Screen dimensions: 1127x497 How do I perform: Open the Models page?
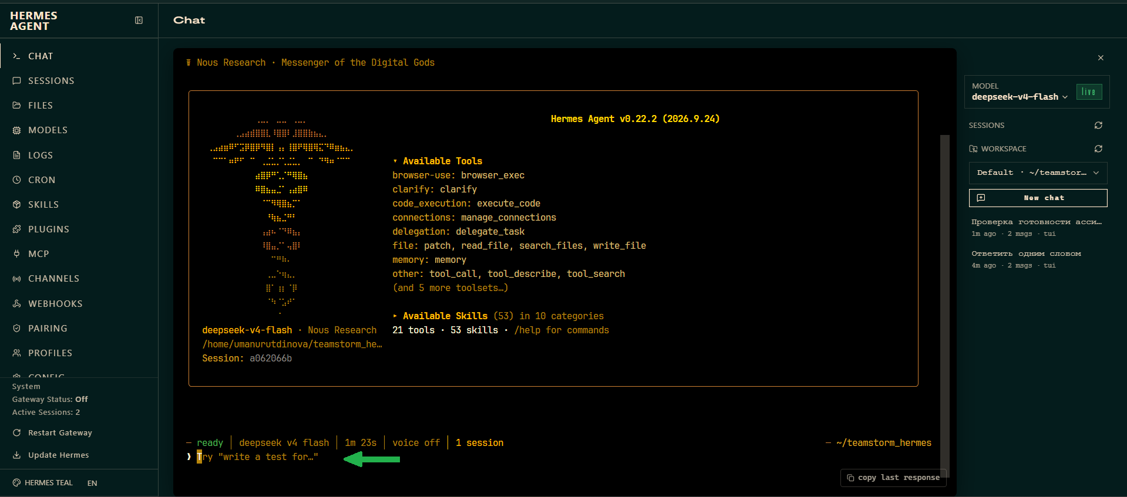coord(79,130)
